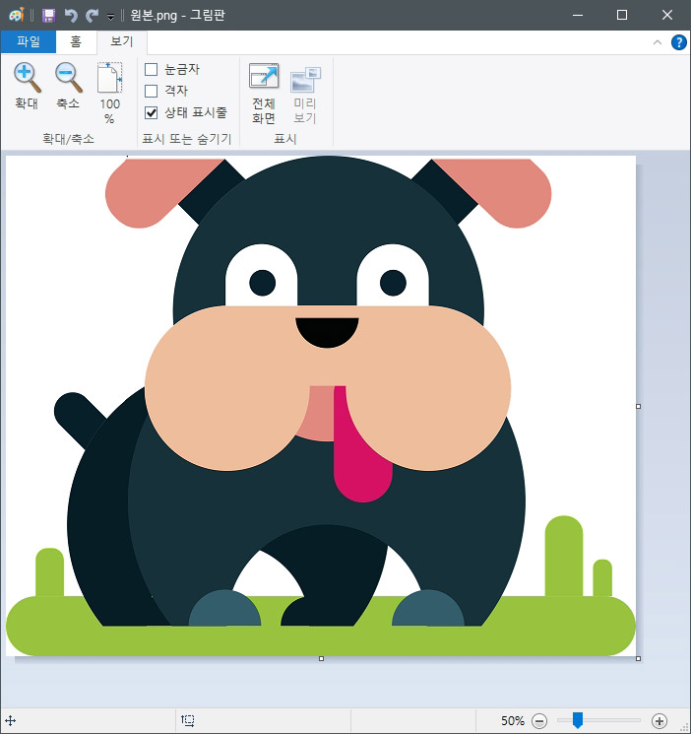Switch to the Home (홈) tab
691x734 pixels.
(x=76, y=41)
